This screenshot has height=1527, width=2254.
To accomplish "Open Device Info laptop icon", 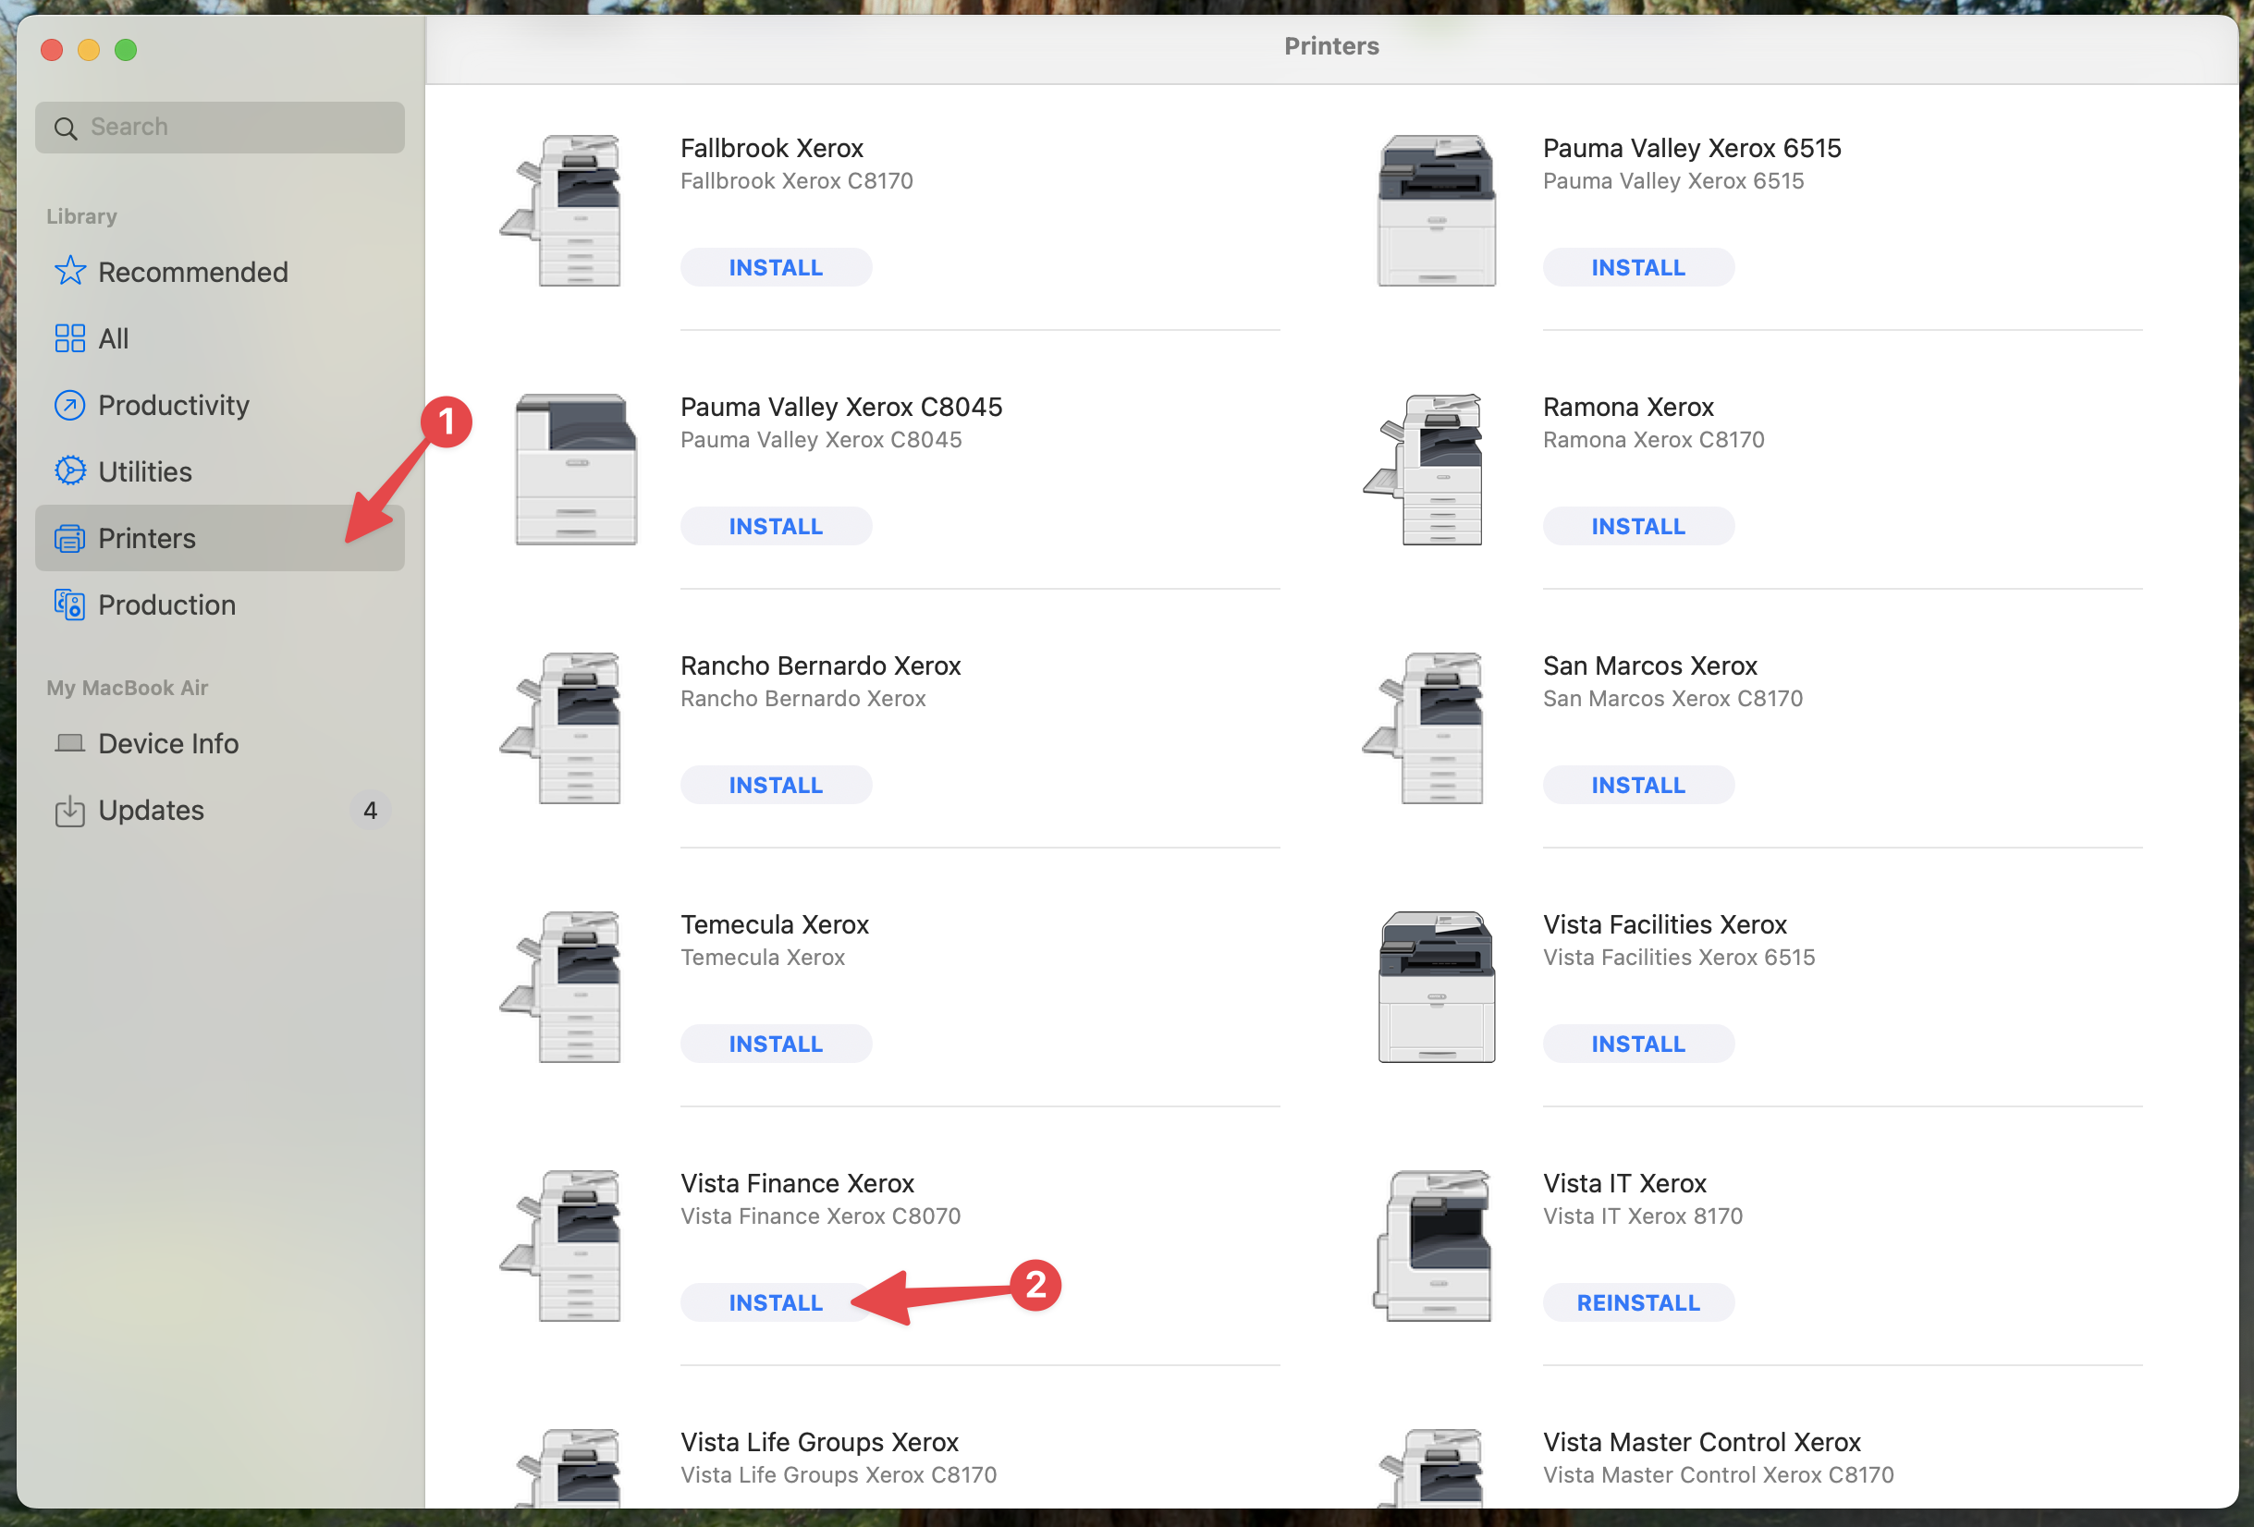I will 68,743.
